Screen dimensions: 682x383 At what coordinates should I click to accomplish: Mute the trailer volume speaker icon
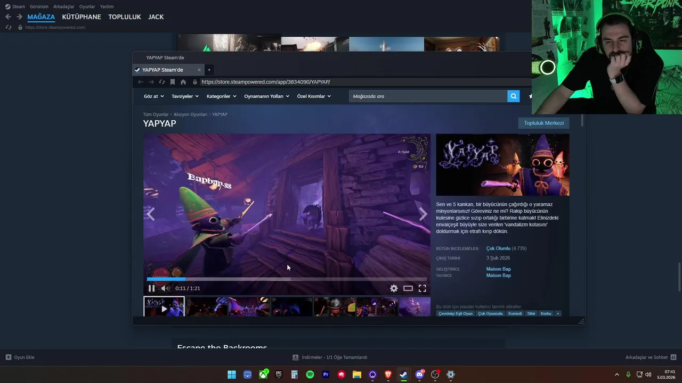coord(165,288)
